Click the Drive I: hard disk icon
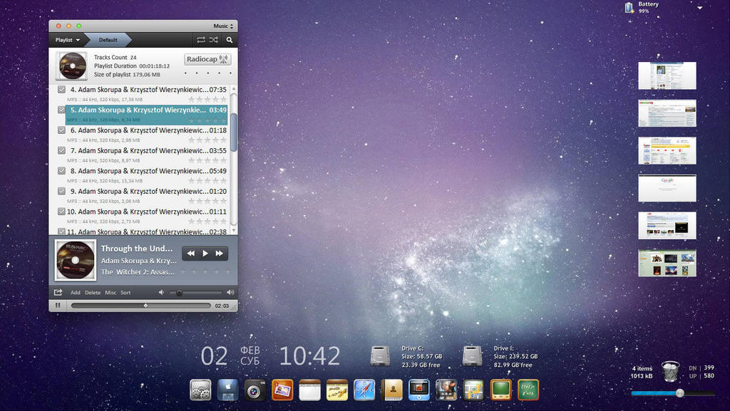This screenshot has height=411, width=730. click(x=472, y=357)
